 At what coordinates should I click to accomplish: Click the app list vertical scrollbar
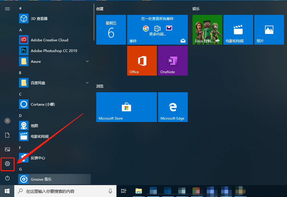point(94,22)
